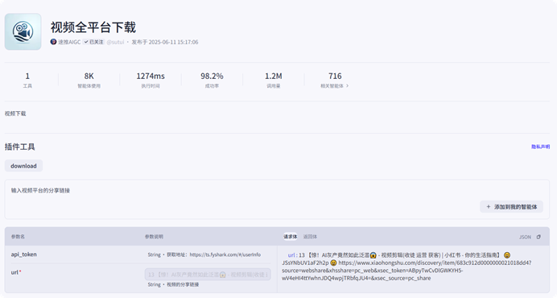Click the 参数名 column header
This screenshot has height=298, width=557.
pyautogui.click(x=18, y=237)
